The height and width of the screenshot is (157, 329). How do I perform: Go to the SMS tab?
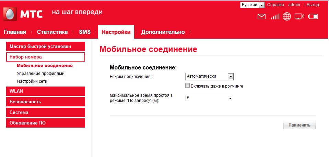(x=85, y=32)
